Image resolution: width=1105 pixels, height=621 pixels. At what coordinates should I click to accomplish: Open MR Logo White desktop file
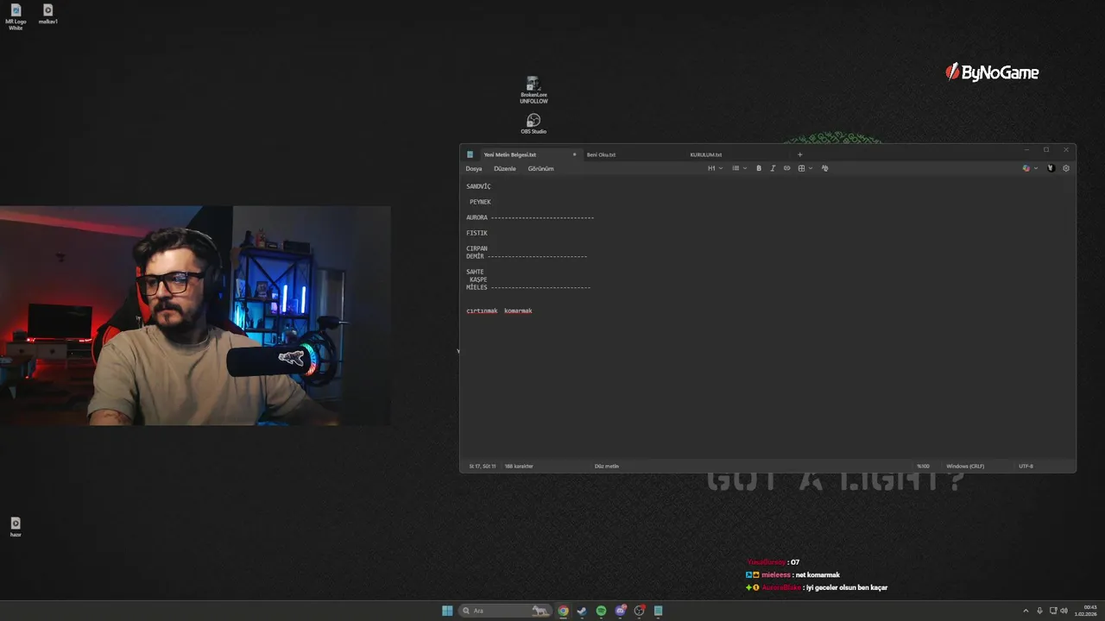16,16
